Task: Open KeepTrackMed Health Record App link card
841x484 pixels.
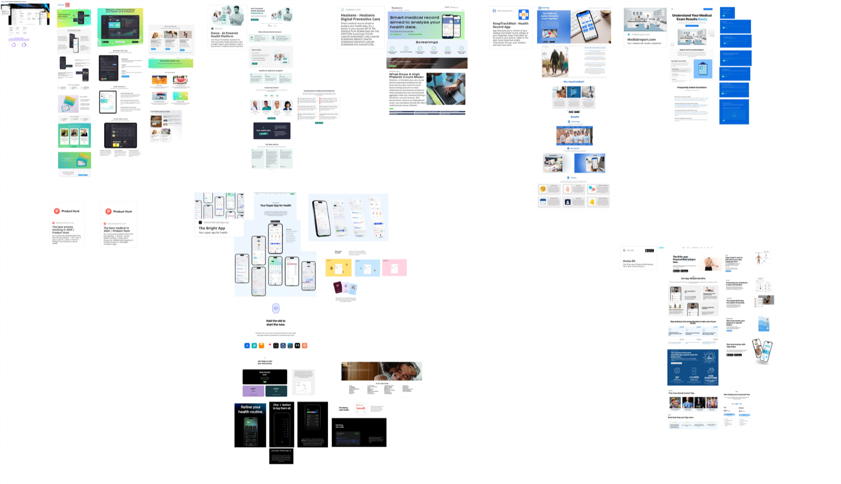Action: [x=511, y=27]
